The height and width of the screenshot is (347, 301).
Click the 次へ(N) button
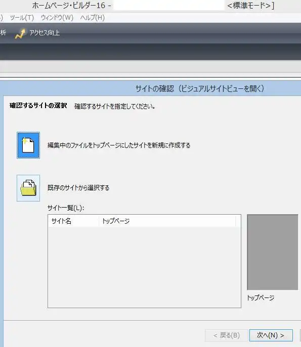[271, 335]
